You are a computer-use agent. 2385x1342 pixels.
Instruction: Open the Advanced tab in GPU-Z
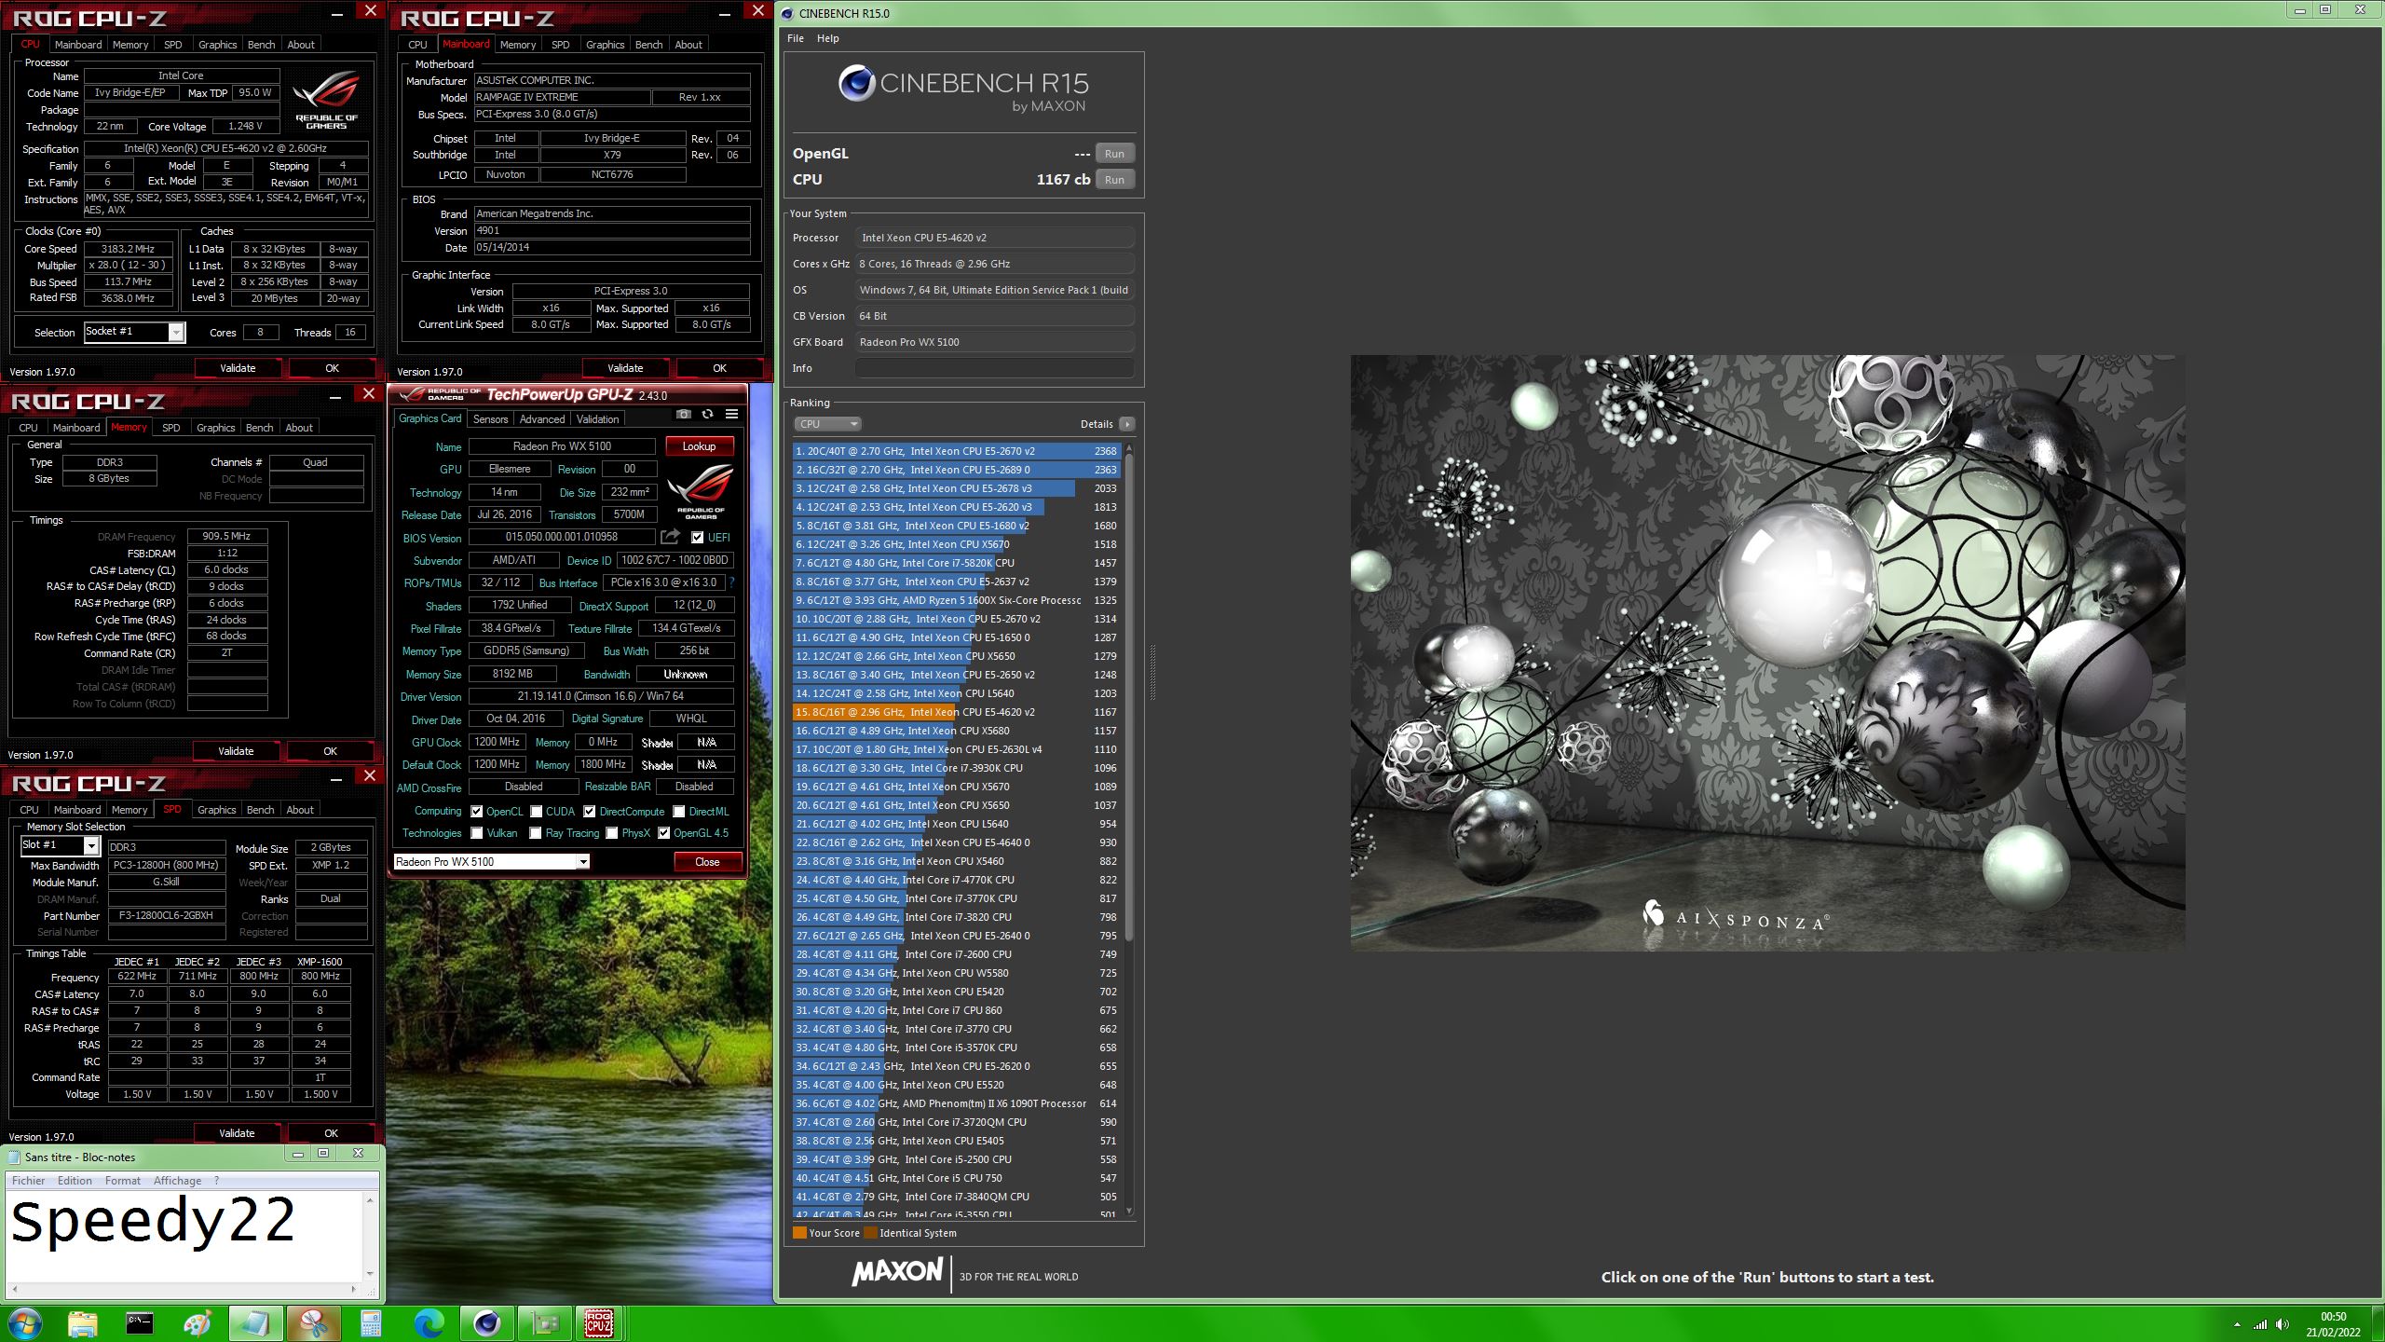click(542, 419)
